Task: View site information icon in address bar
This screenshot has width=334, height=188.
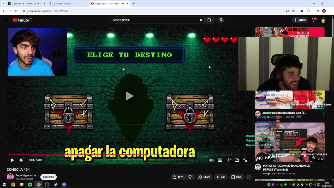Action: [24, 11]
